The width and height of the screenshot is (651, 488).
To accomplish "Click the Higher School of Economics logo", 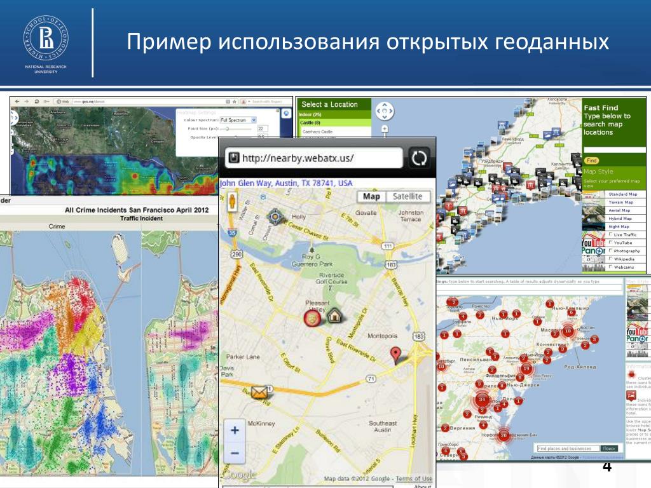I will [46, 44].
